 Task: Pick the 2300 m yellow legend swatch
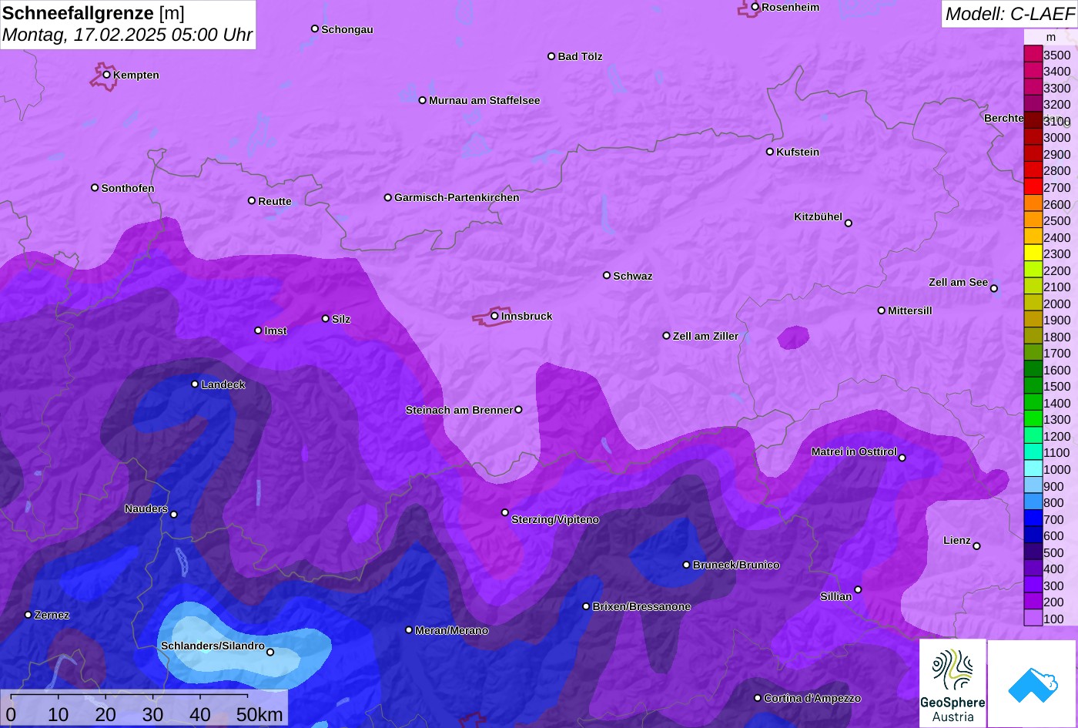tap(1033, 253)
